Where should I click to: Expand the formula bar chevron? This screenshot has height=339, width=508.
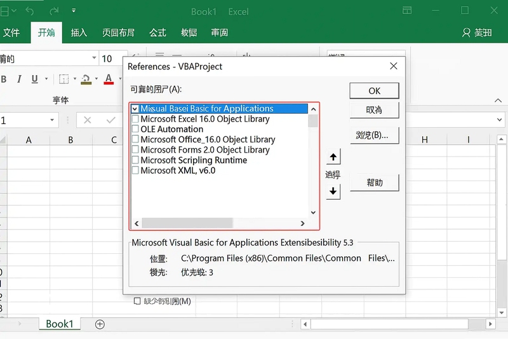pos(499,120)
